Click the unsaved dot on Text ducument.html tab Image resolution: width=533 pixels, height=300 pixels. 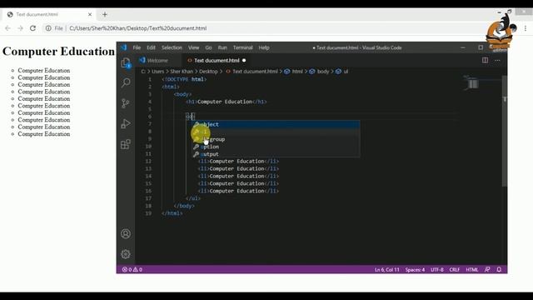click(244, 60)
